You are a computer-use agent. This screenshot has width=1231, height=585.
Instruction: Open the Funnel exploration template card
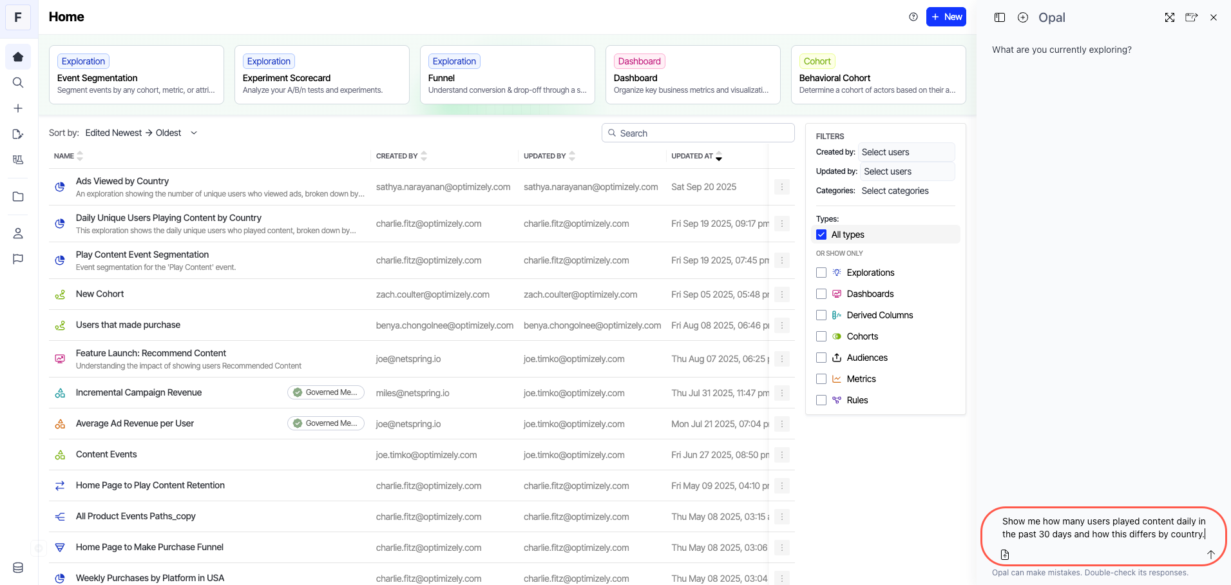pos(507,75)
